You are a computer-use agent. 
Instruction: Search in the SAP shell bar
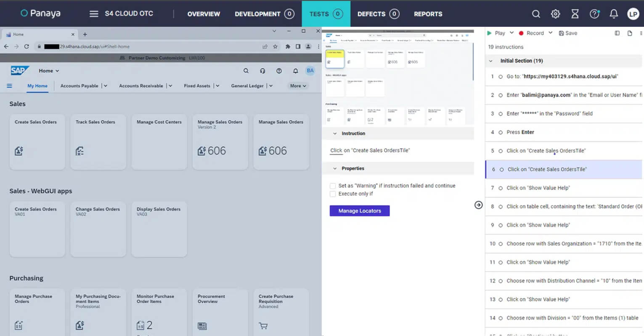[x=246, y=71]
